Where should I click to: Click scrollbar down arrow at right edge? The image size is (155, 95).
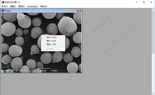153,93
